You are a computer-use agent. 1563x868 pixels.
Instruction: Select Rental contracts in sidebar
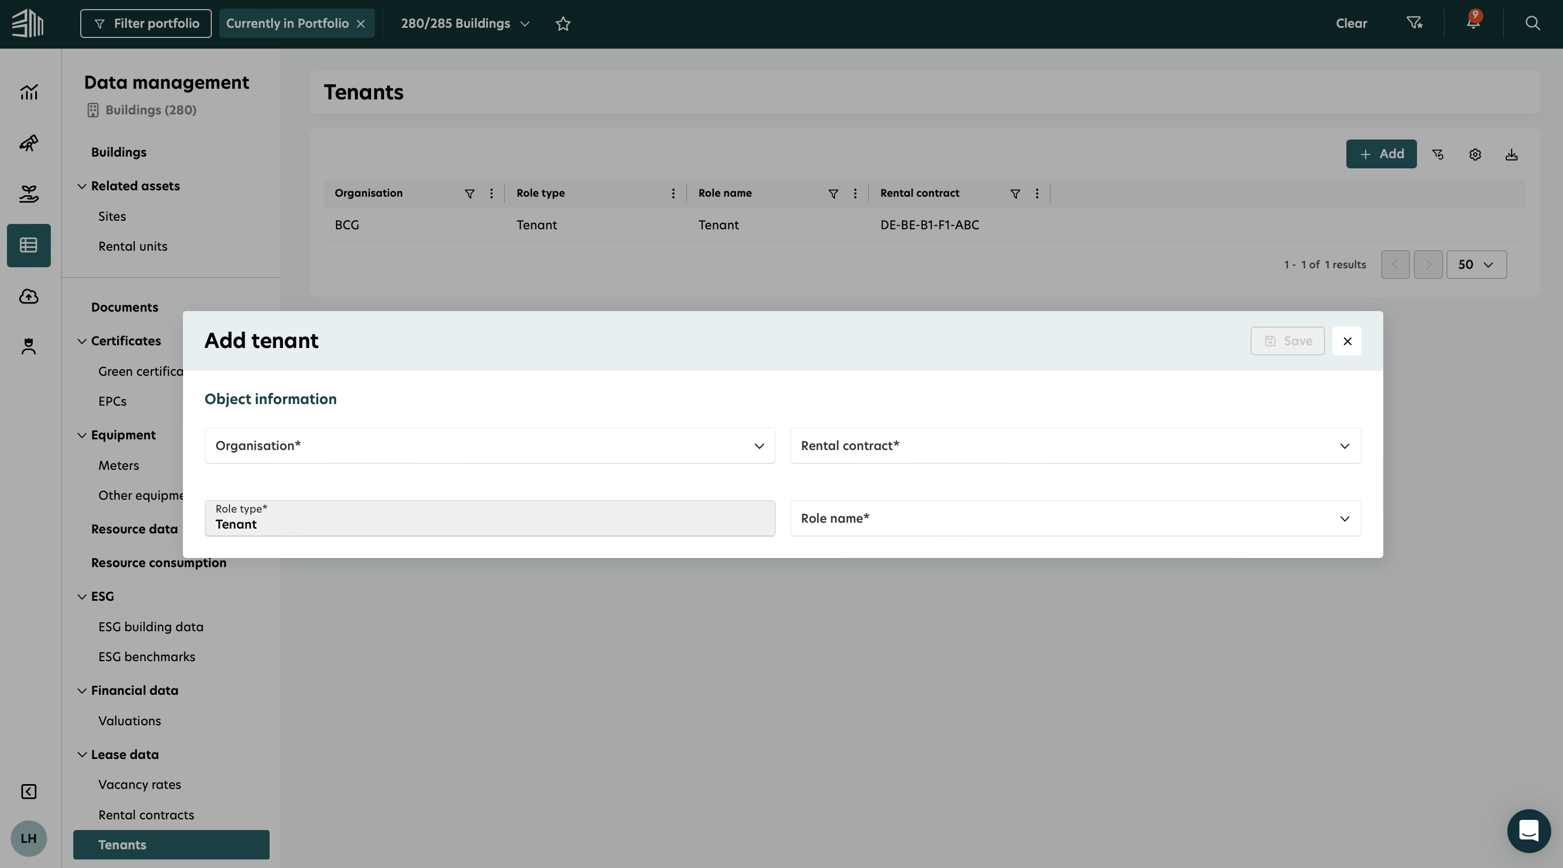coord(146,815)
